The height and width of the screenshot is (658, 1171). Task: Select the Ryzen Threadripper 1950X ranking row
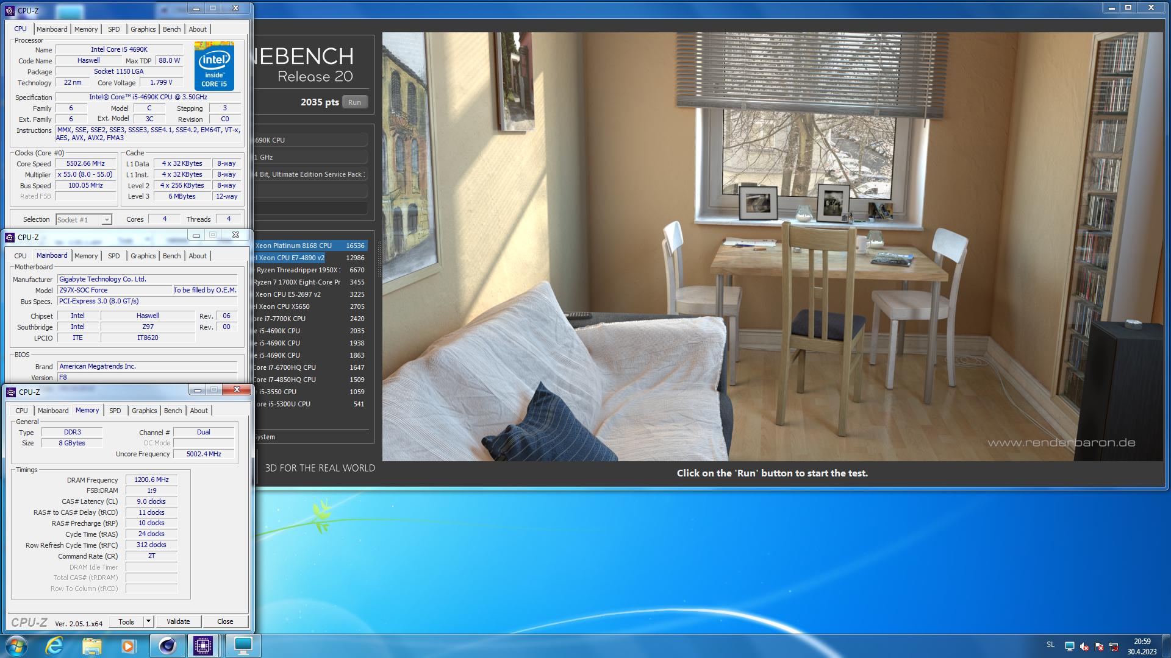[x=310, y=270]
